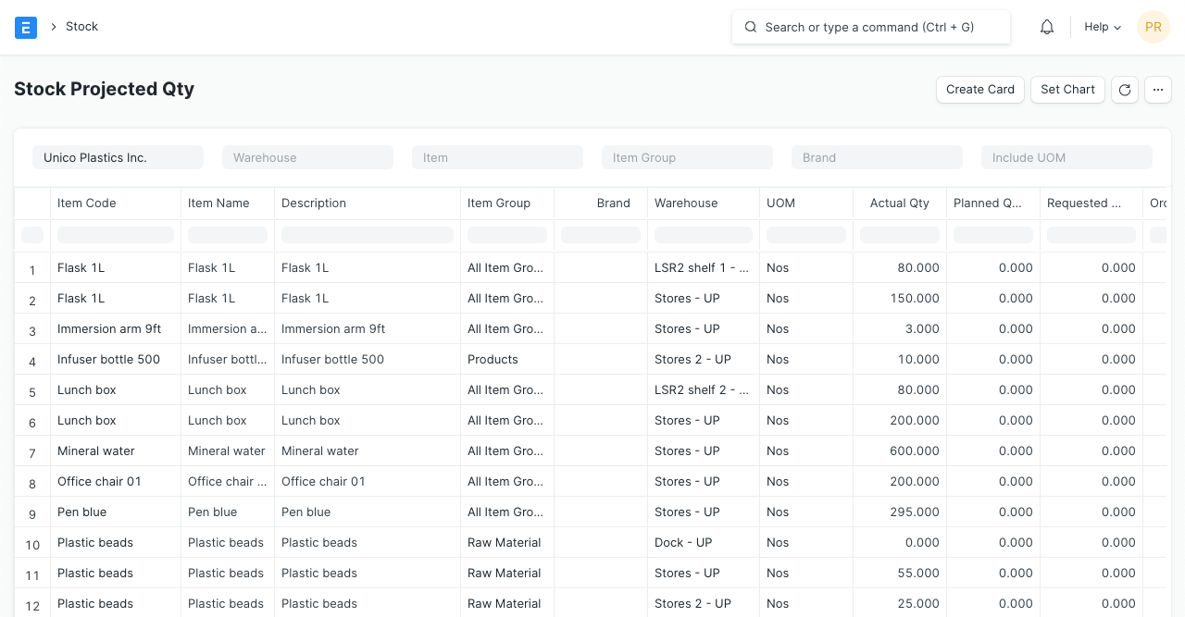Open the notifications bell icon
The image size is (1185, 617).
1047,27
